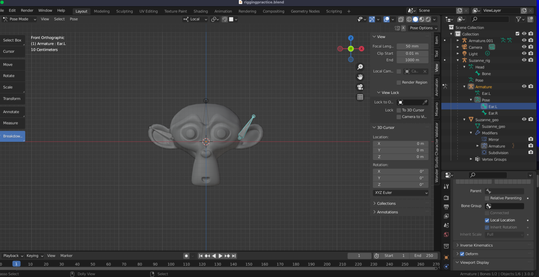Click the snapping magnet icon in header
Image resolution: width=539 pixels, height=277 pixels.
(x=225, y=19)
